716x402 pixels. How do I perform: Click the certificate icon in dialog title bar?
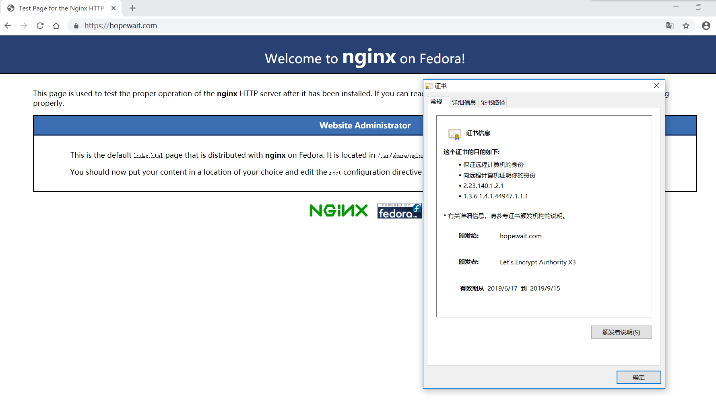pyautogui.click(x=429, y=86)
